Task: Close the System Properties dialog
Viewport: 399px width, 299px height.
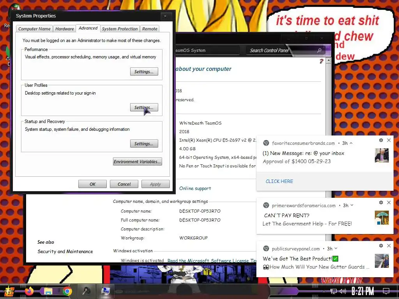Action: [165, 16]
